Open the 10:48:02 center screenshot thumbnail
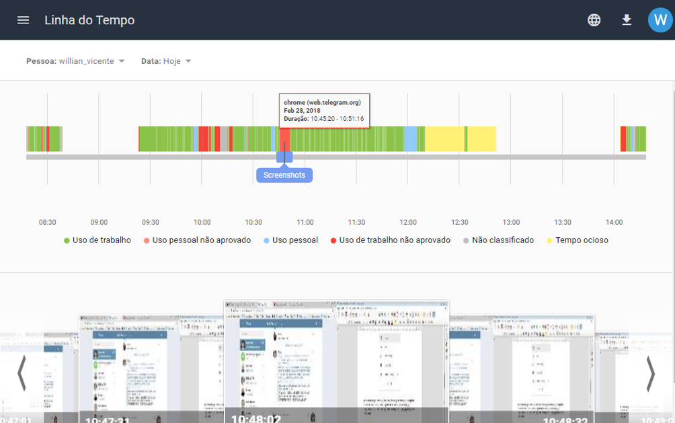Image resolution: width=675 pixels, height=423 pixels. pos(336,359)
